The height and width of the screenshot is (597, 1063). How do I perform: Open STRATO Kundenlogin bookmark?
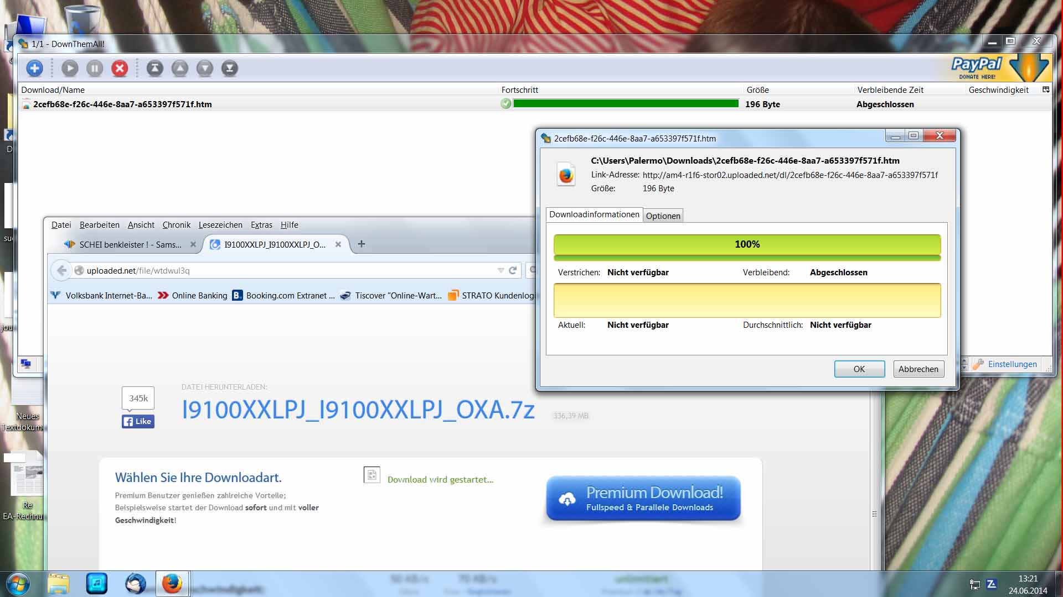point(492,295)
